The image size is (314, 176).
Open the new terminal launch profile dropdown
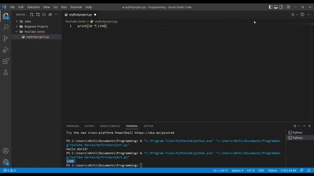tap(299, 126)
